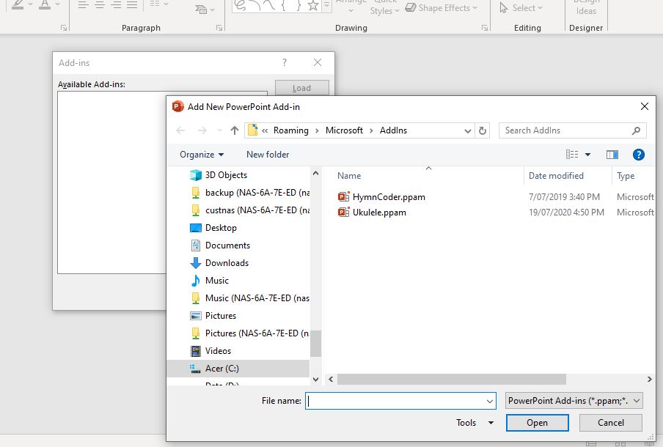This screenshot has width=663, height=447.
Task: Open file dialog Help blue question icon
Action: pos(639,155)
